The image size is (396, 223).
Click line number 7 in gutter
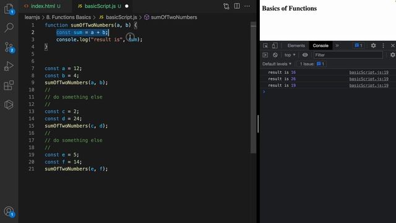pos(33,69)
